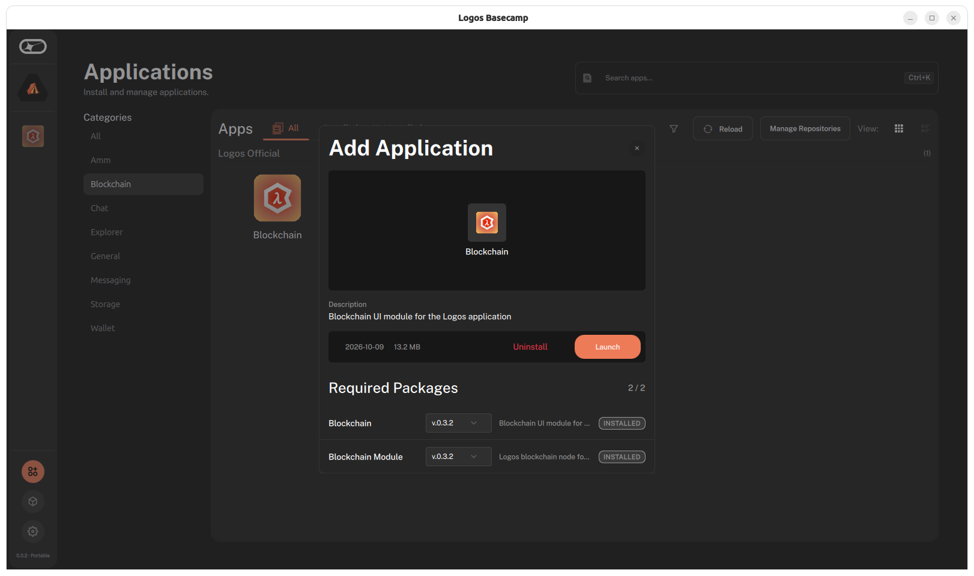This screenshot has width=974, height=576.
Task: Click the 2026-10-09 date text
Action: pyautogui.click(x=364, y=347)
